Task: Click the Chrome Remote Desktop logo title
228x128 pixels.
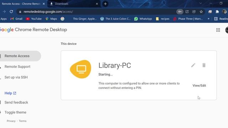Action: click(33, 30)
